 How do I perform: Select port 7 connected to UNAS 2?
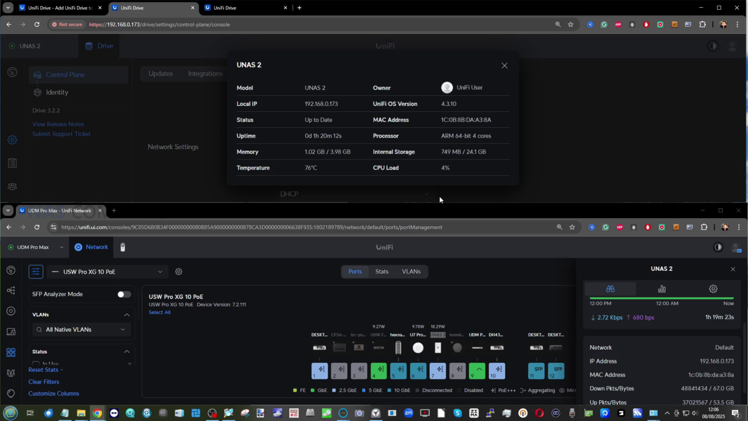pos(438,371)
